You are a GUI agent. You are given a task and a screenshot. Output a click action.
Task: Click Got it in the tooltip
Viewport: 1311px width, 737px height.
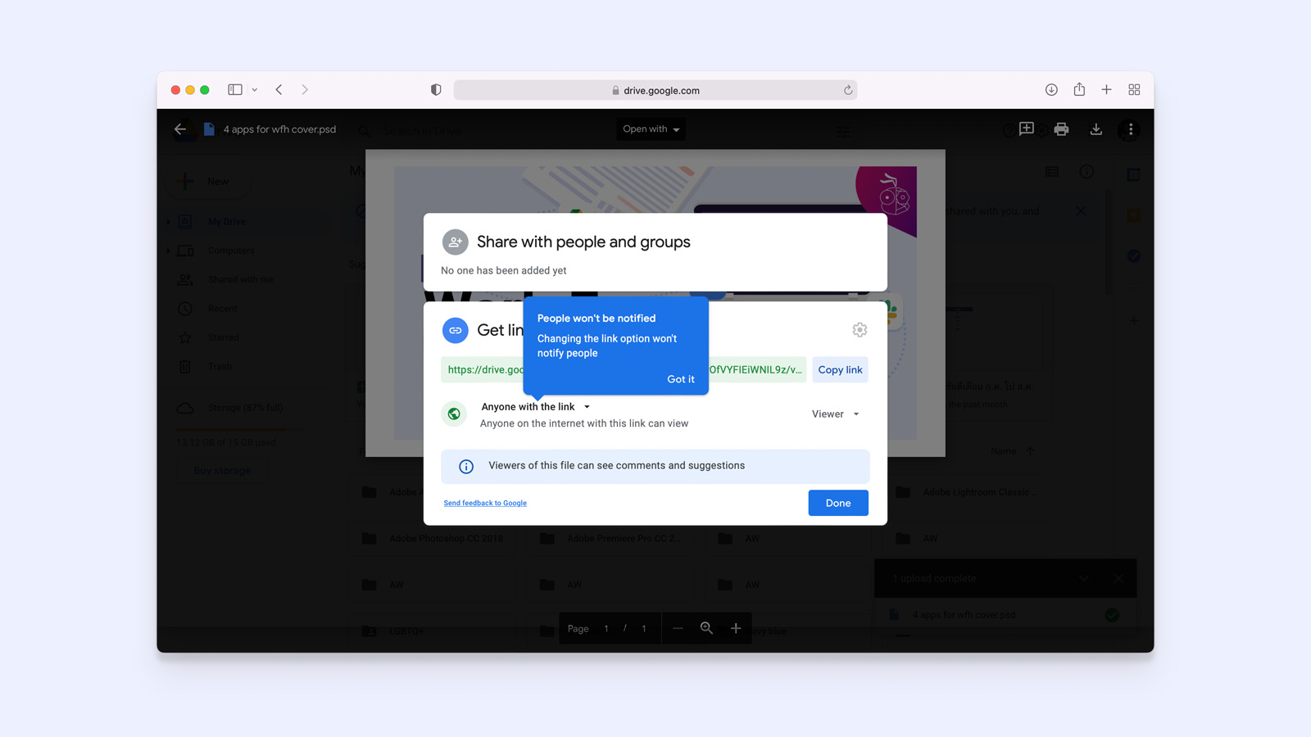tap(680, 379)
